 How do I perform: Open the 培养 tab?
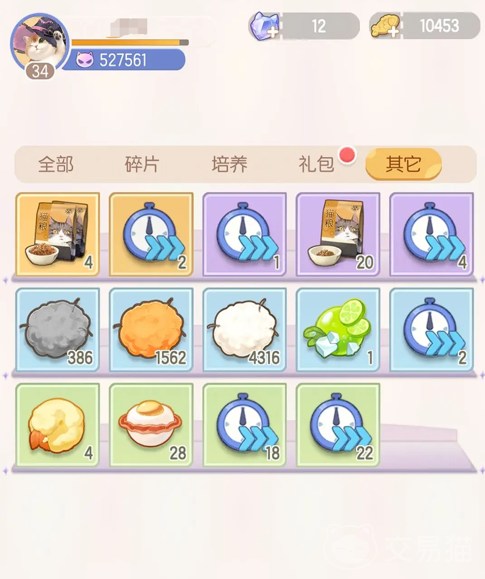(x=229, y=164)
